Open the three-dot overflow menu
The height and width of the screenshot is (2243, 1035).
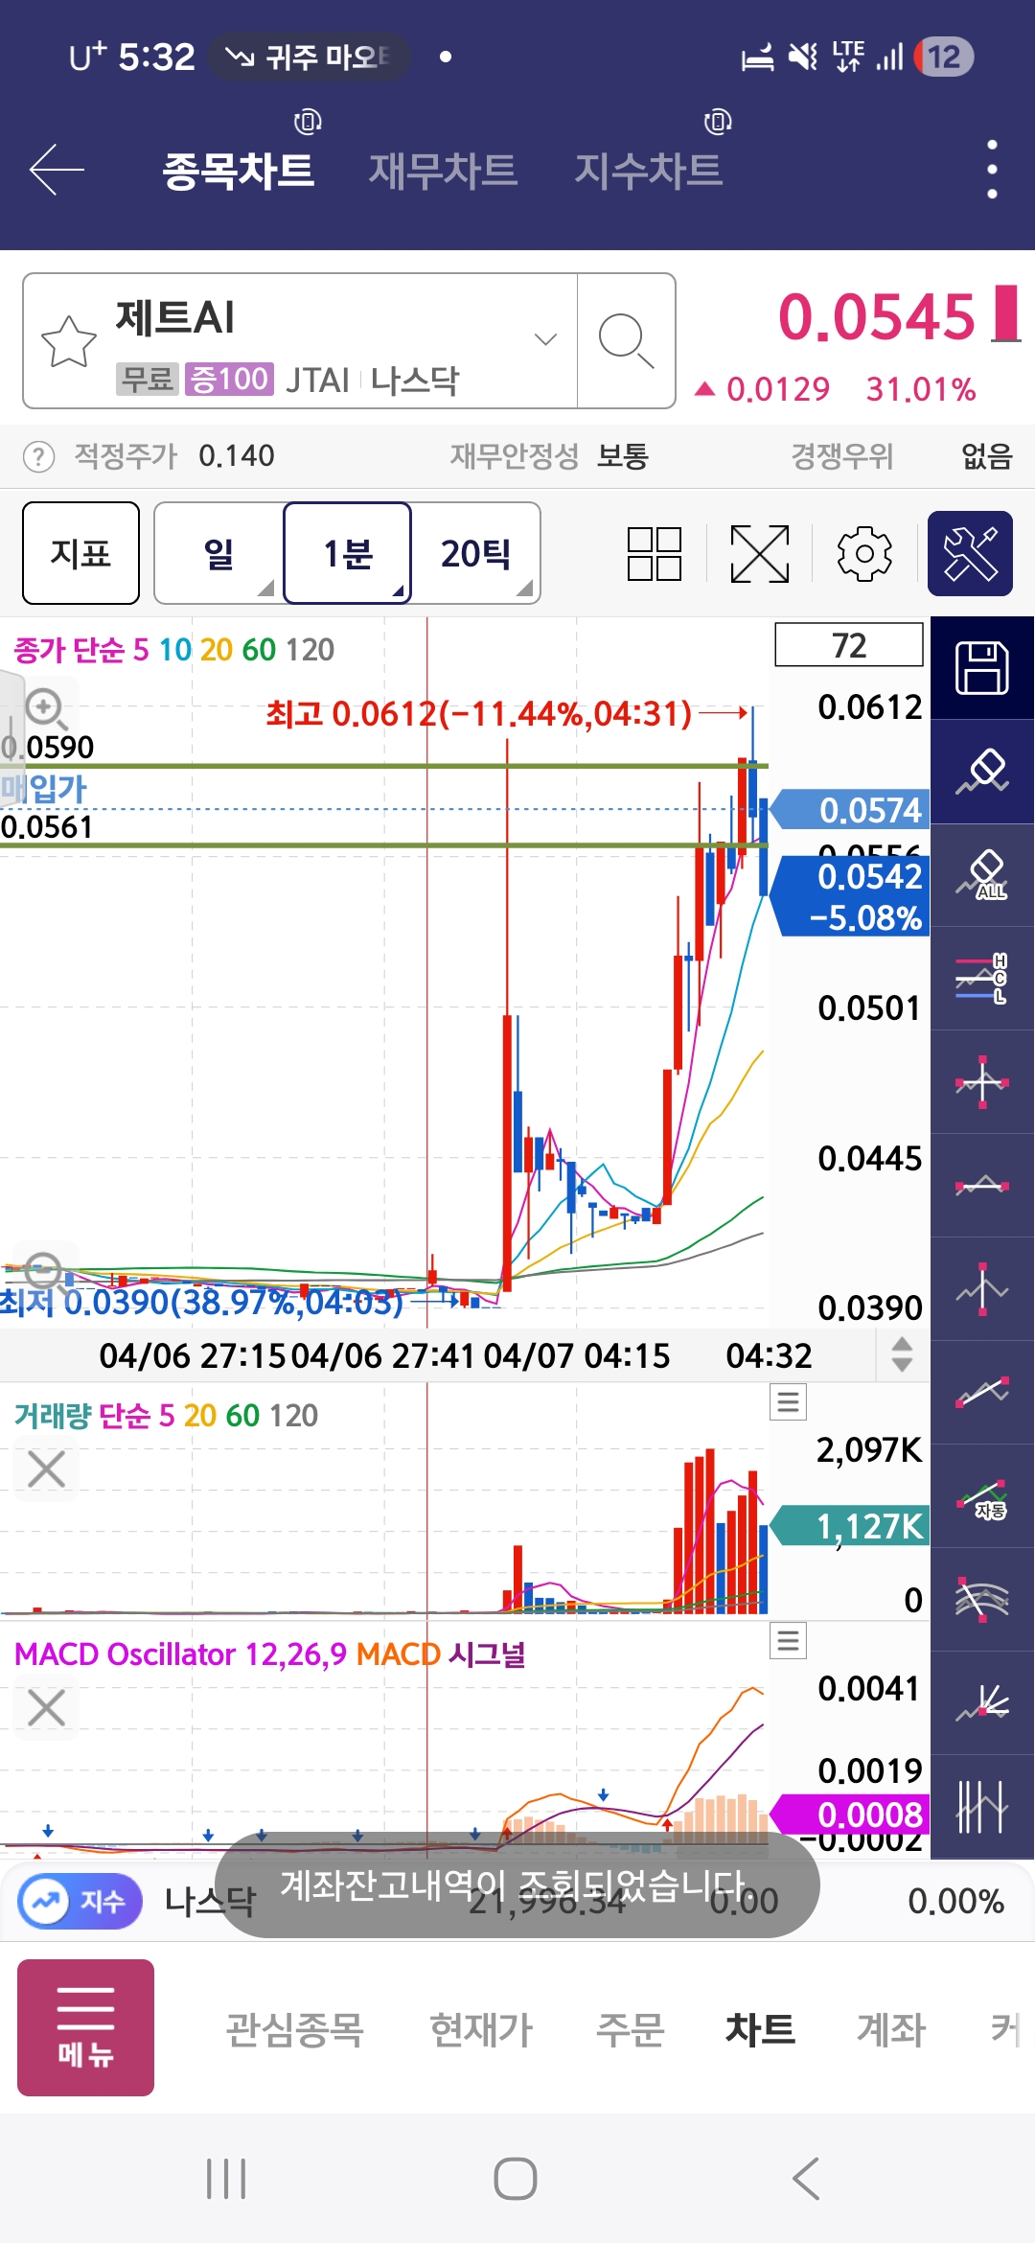(992, 170)
